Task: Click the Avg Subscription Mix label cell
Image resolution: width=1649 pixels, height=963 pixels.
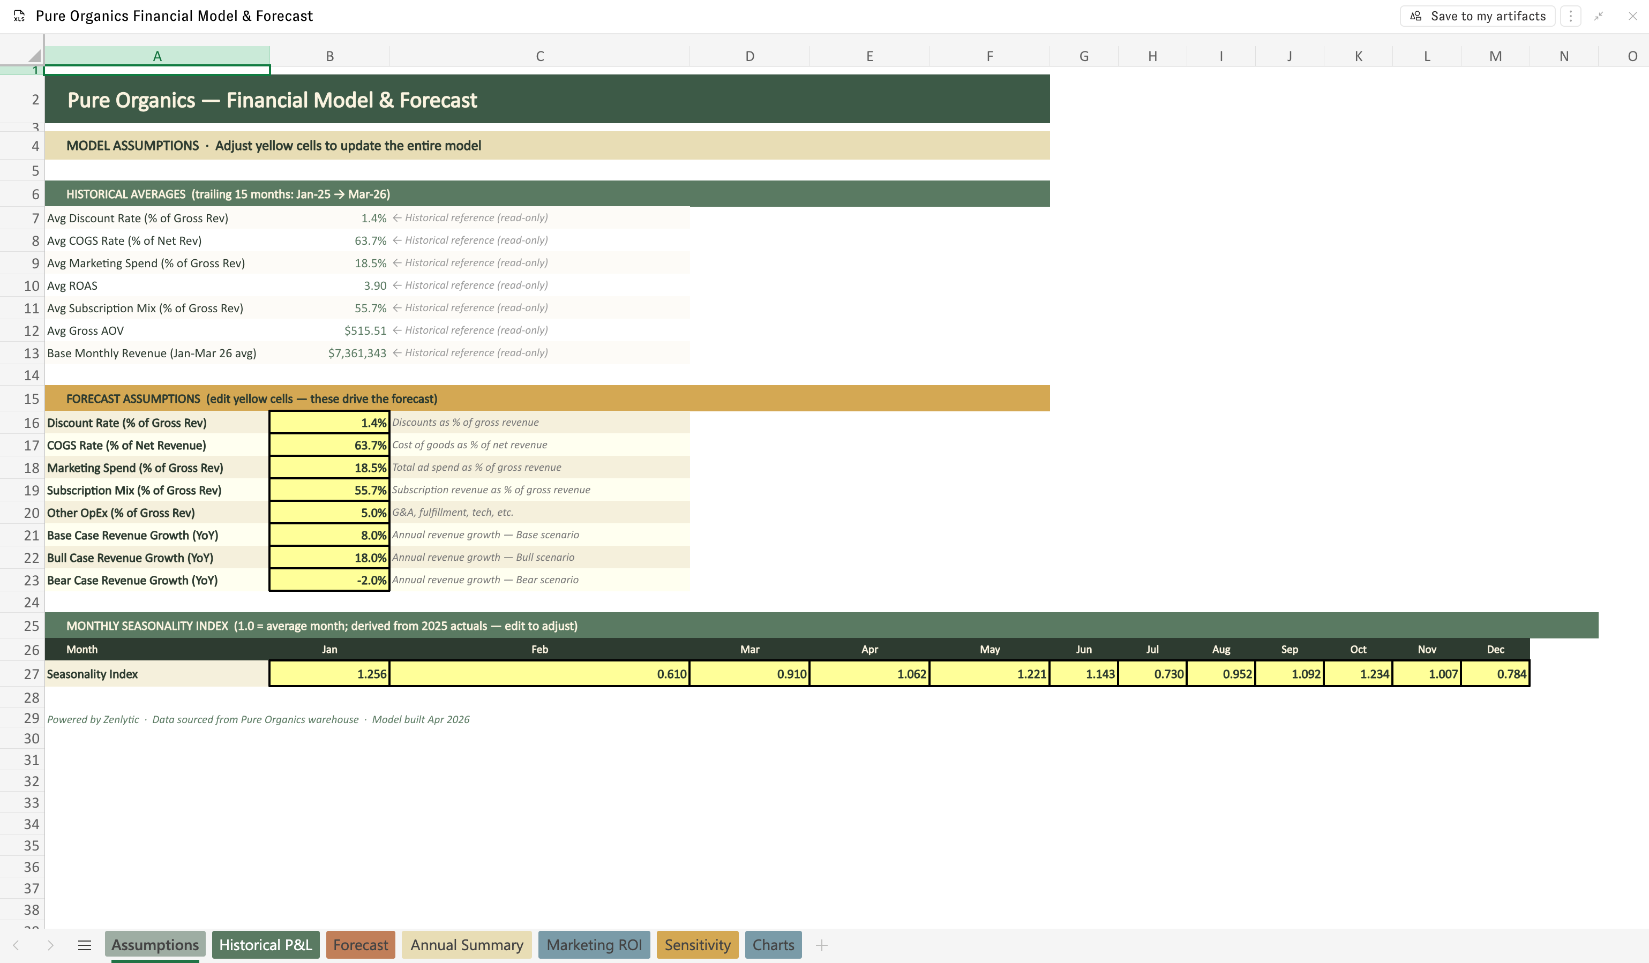Action: [157, 307]
